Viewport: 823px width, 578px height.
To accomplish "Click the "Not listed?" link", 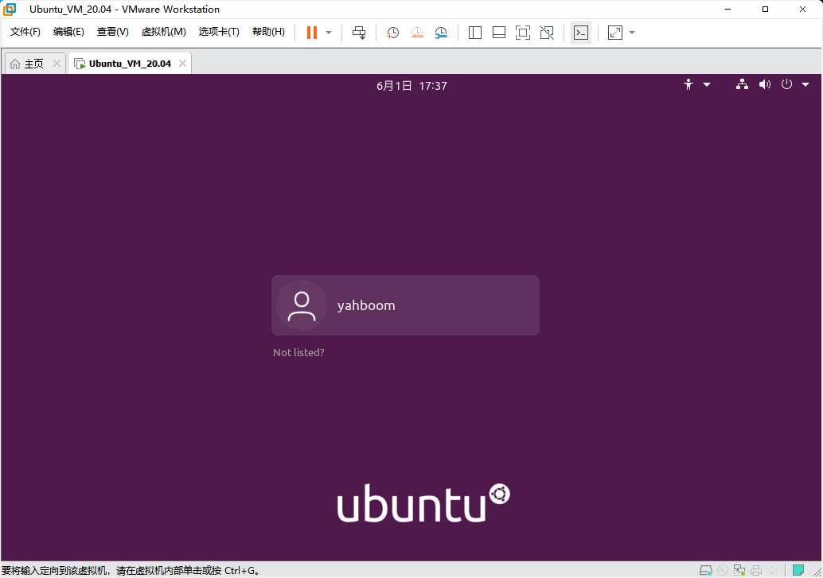I will tap(298, 352).
